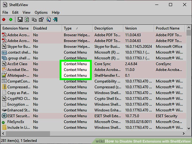Click the CoreSync product name cell
192x144 pixels.
[x=164, y=64]
